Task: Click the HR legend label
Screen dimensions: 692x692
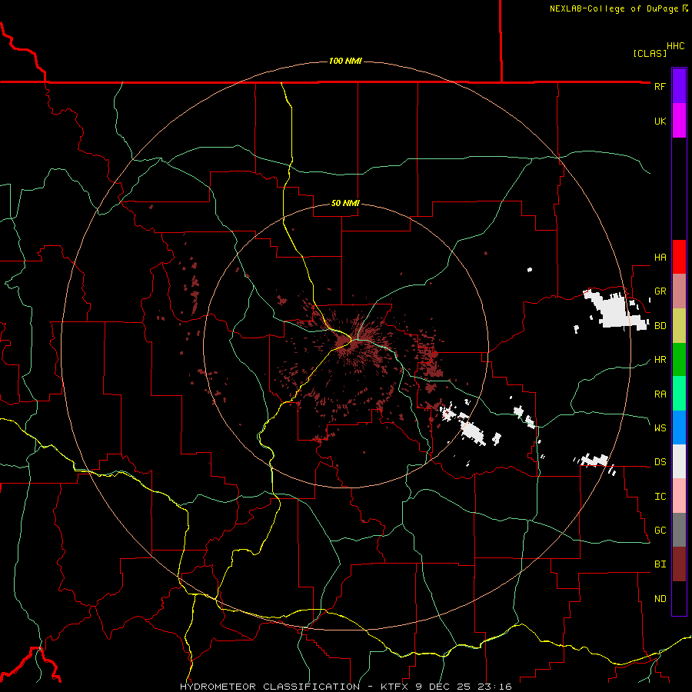Action: pos(660,360)
